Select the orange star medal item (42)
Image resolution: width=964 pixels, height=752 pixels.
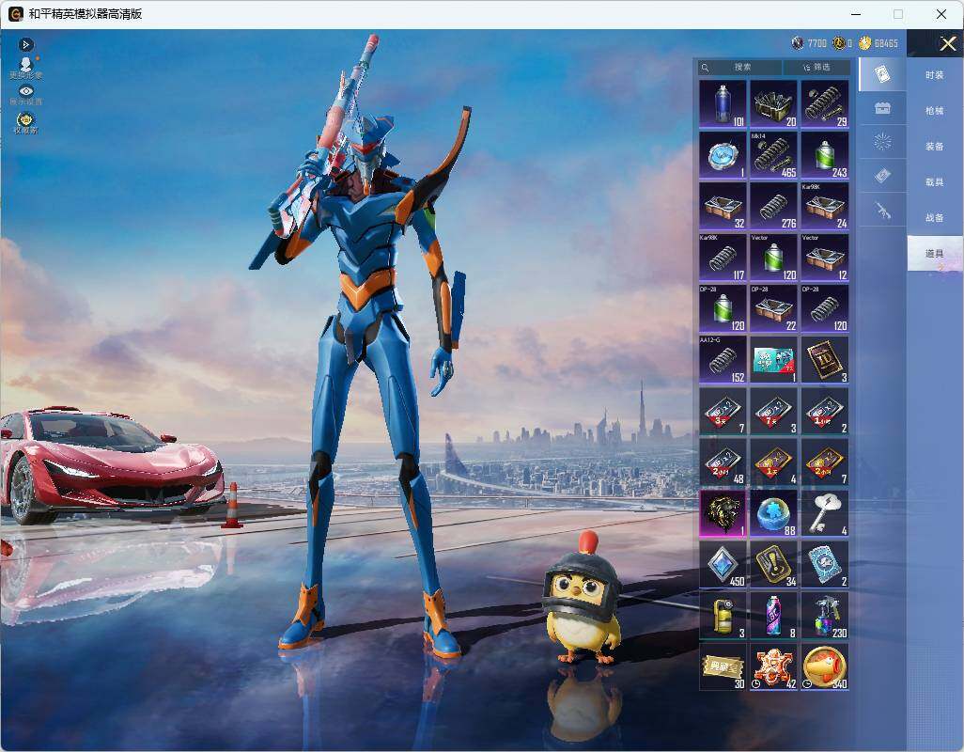[x=773, y=667]
